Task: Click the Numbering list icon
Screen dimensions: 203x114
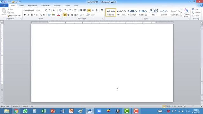Action: pyautogui.click(x=70, y=10)
